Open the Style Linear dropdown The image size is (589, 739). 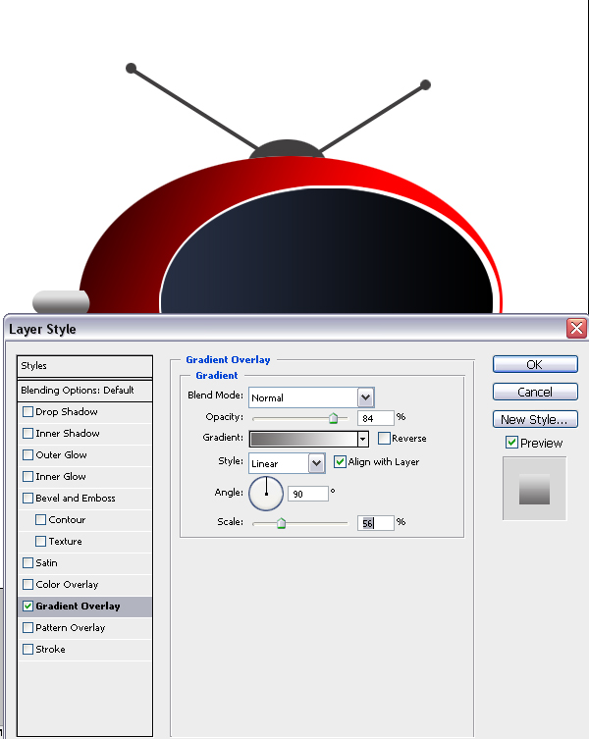tap(316, 463)
